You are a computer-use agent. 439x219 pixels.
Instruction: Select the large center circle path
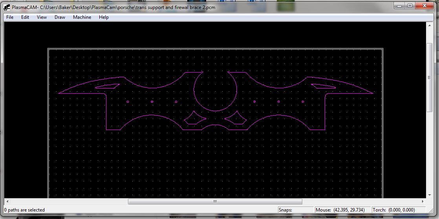pos(194,92)
